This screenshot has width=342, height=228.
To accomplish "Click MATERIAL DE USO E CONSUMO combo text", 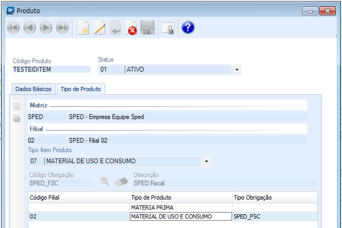I will click(x=90, y=161).
